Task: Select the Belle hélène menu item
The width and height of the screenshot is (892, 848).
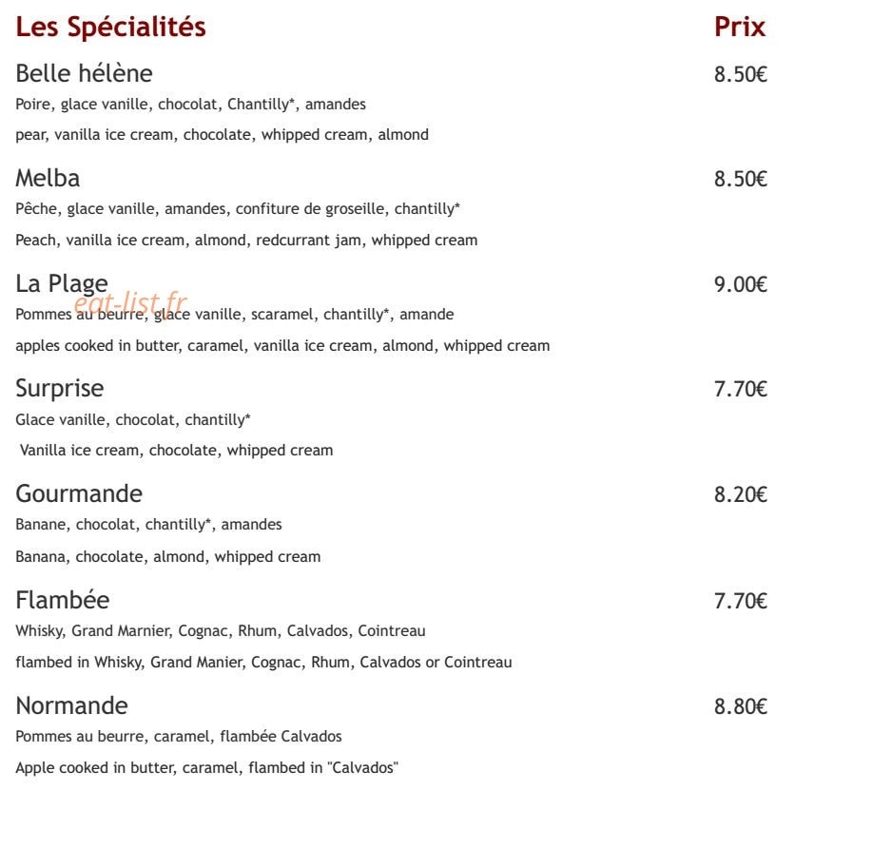Action: click(85, 73)
